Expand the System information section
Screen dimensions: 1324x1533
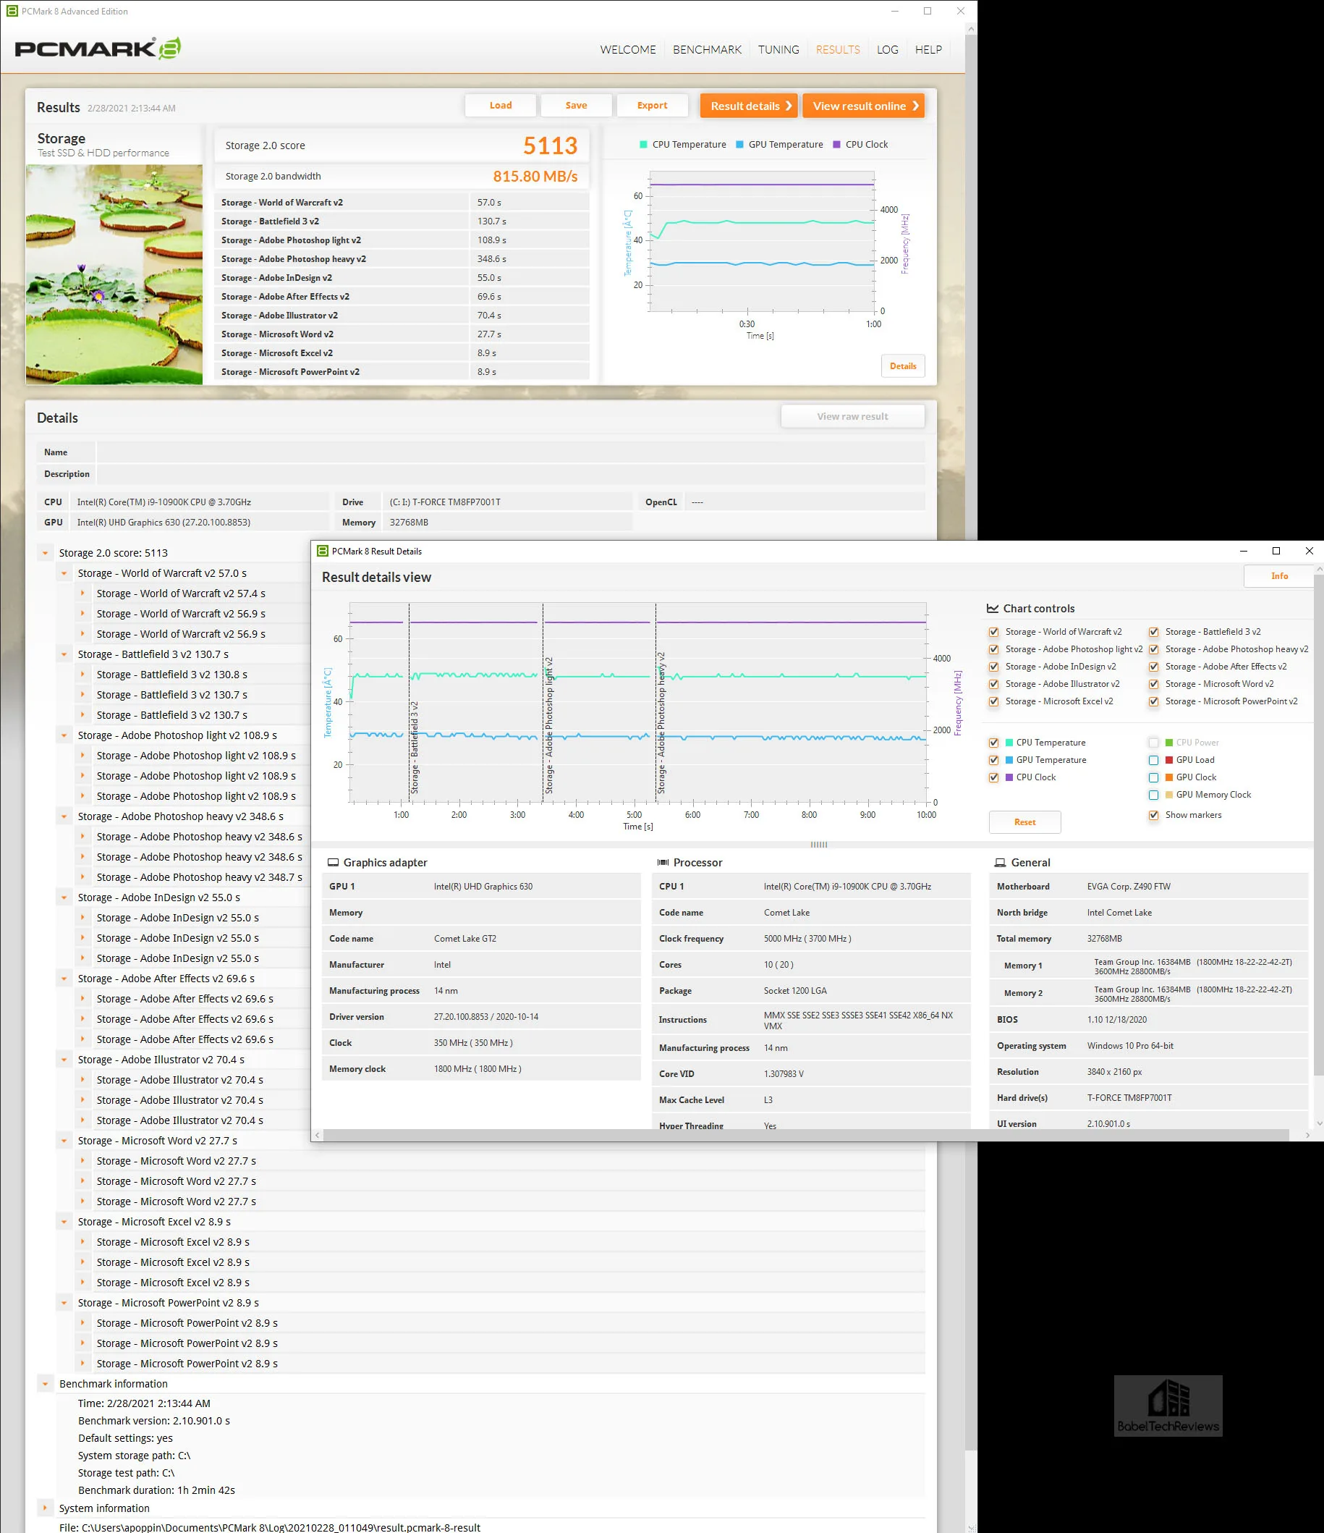[45, 1508]
